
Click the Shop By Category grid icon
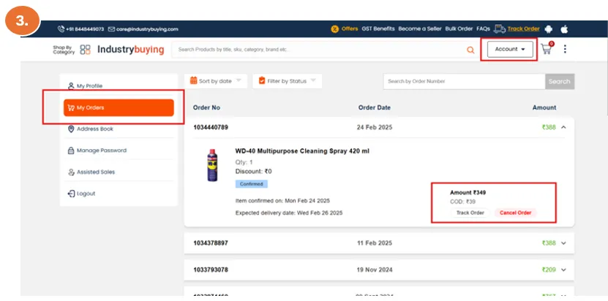tap(85, 50)
